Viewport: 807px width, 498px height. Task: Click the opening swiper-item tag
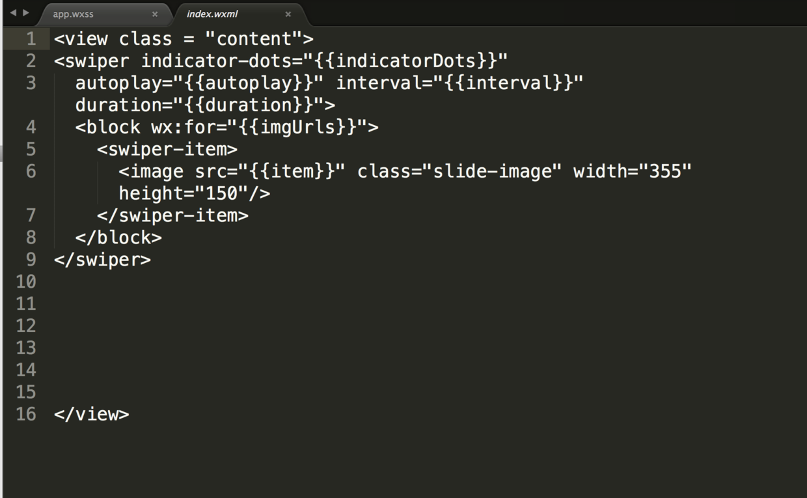167,149
